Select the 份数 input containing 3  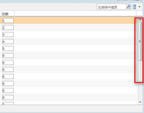(8, 35)
